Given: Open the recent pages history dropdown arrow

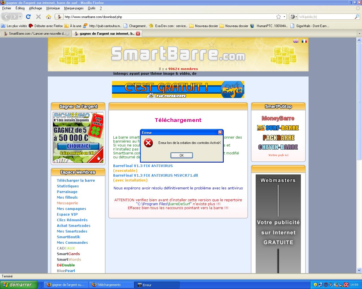Looking at the screenshot, I should point(20,17).
